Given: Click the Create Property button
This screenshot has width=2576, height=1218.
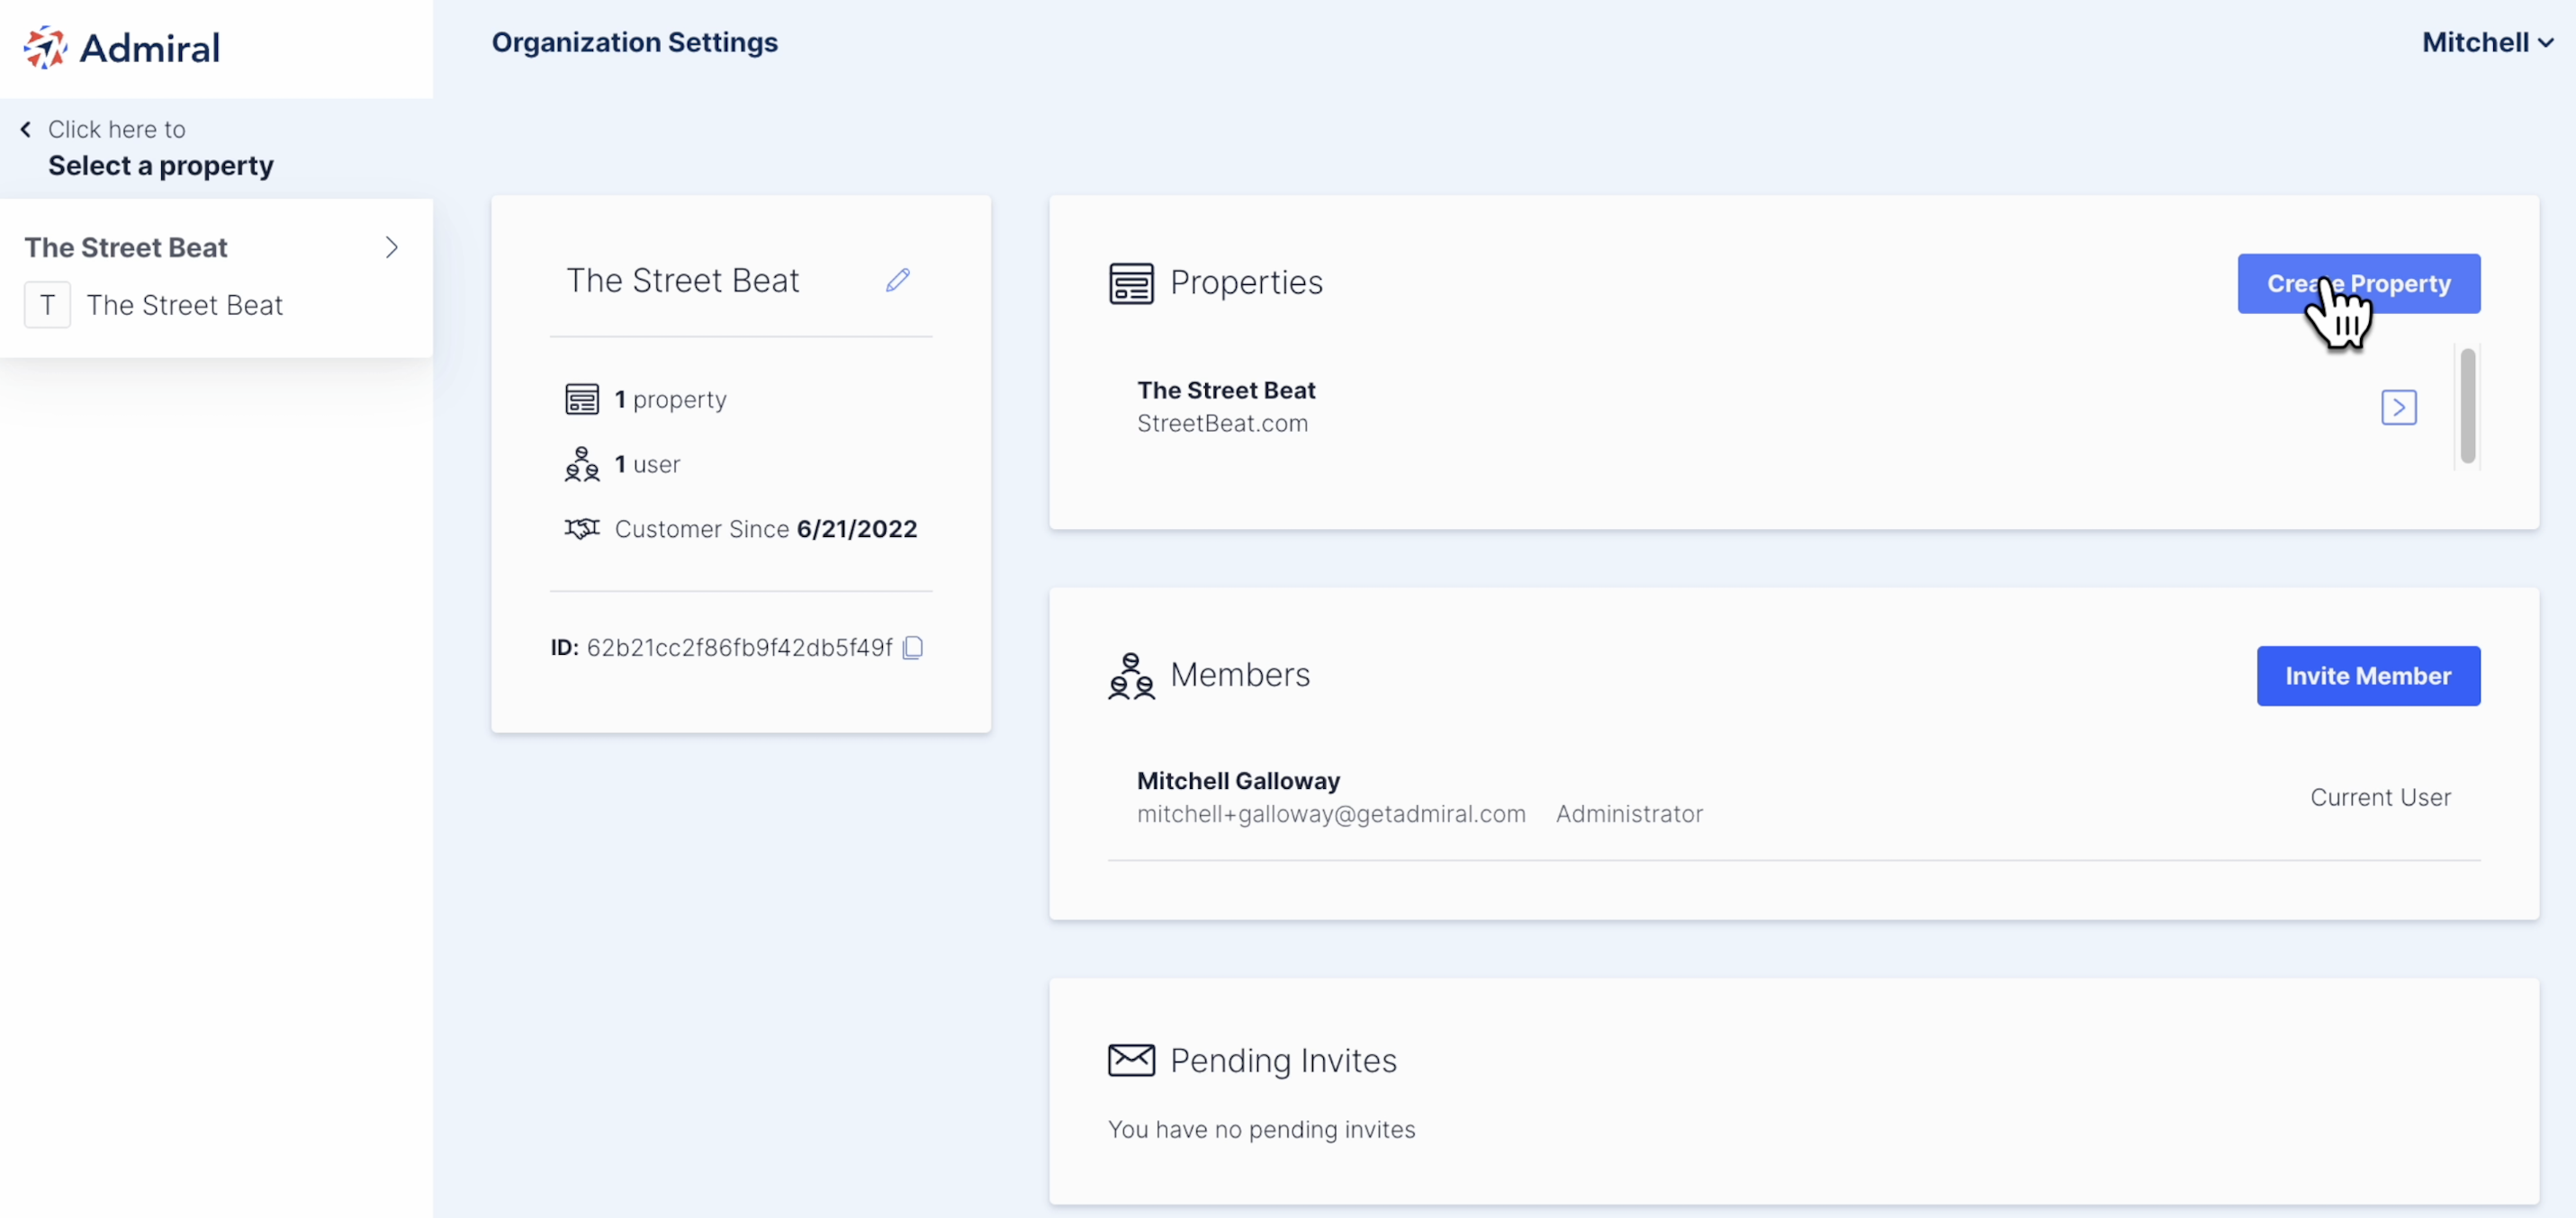Looking at the screenshot, I should 2358,282.
